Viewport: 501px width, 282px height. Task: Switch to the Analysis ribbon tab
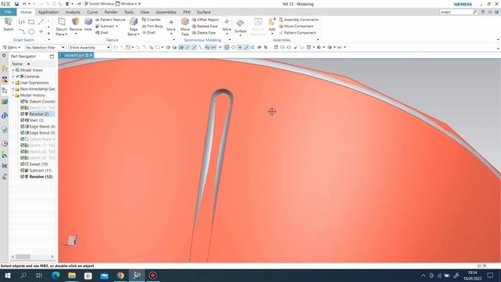click(x=73, y=12)
